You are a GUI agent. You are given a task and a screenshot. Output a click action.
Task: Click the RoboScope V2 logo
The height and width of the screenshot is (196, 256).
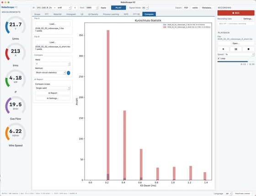[9, 7]
